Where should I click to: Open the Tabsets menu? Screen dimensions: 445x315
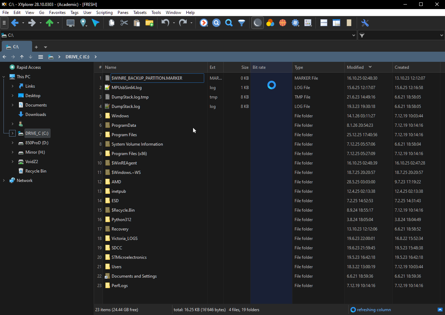(x=140, y=13)
